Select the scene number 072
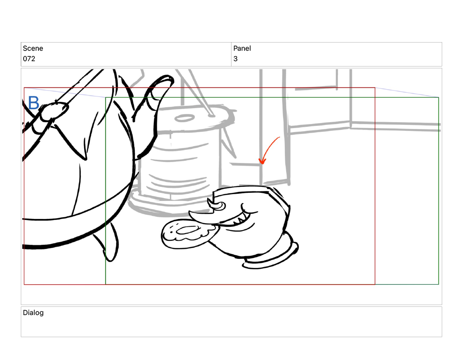463x358 pixels. [29, 59]
